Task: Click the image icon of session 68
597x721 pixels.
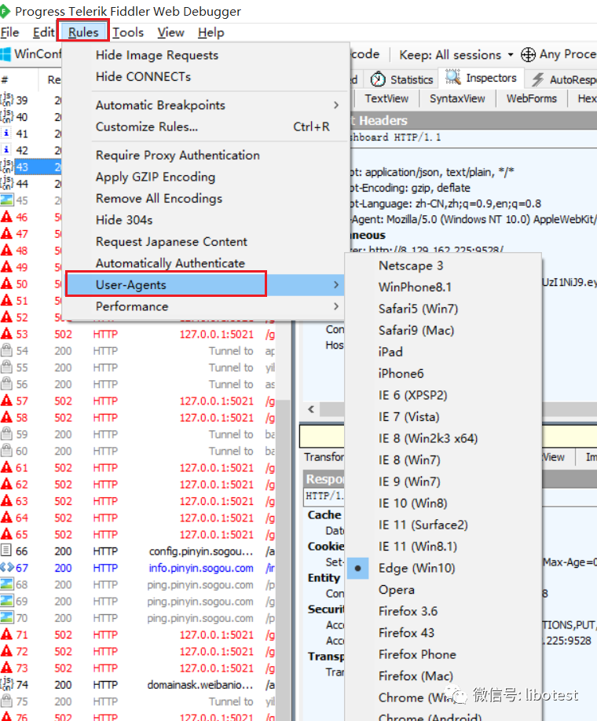Action: 7,584
